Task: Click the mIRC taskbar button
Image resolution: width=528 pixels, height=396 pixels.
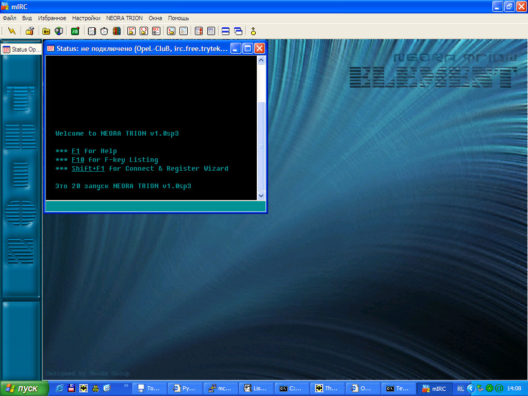Action: coord(434,389)
